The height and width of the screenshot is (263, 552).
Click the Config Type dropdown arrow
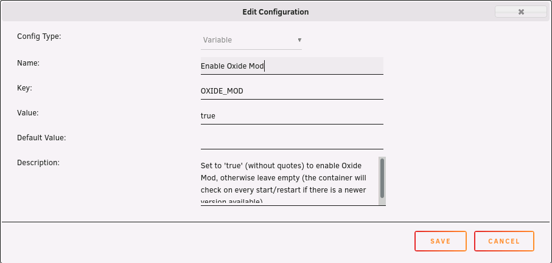pos(299,40)
